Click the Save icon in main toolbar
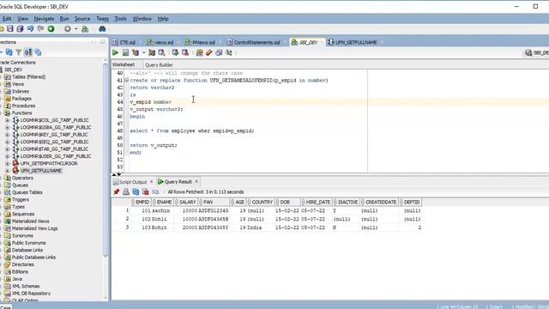The width and height of the screenshot is (549, 309). coord(9,28)
